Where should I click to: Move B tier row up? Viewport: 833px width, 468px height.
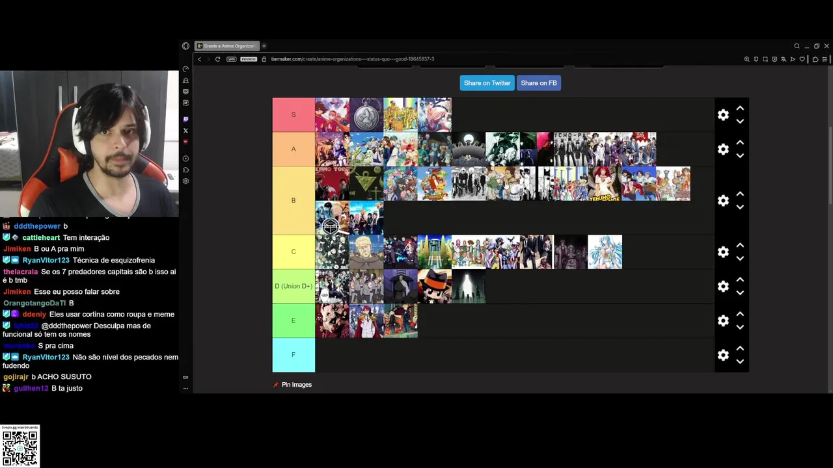(740, 194)
